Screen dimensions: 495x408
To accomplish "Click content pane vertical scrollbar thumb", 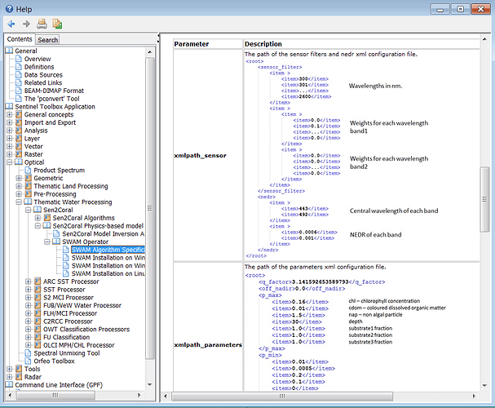I will coord(484,199).
